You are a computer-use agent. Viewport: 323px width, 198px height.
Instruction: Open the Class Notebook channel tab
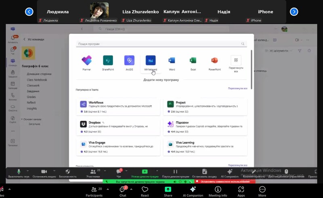click(37, 80)
